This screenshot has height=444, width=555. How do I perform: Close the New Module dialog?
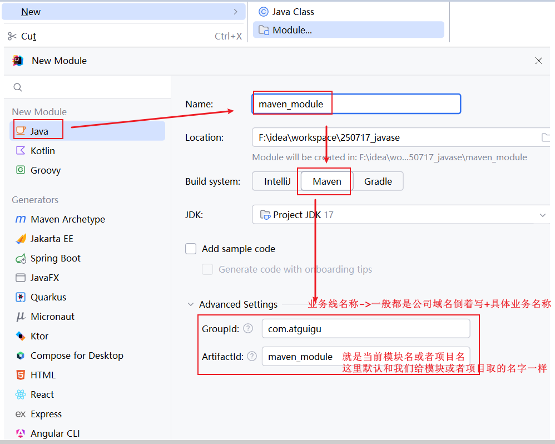pos(539,61)
